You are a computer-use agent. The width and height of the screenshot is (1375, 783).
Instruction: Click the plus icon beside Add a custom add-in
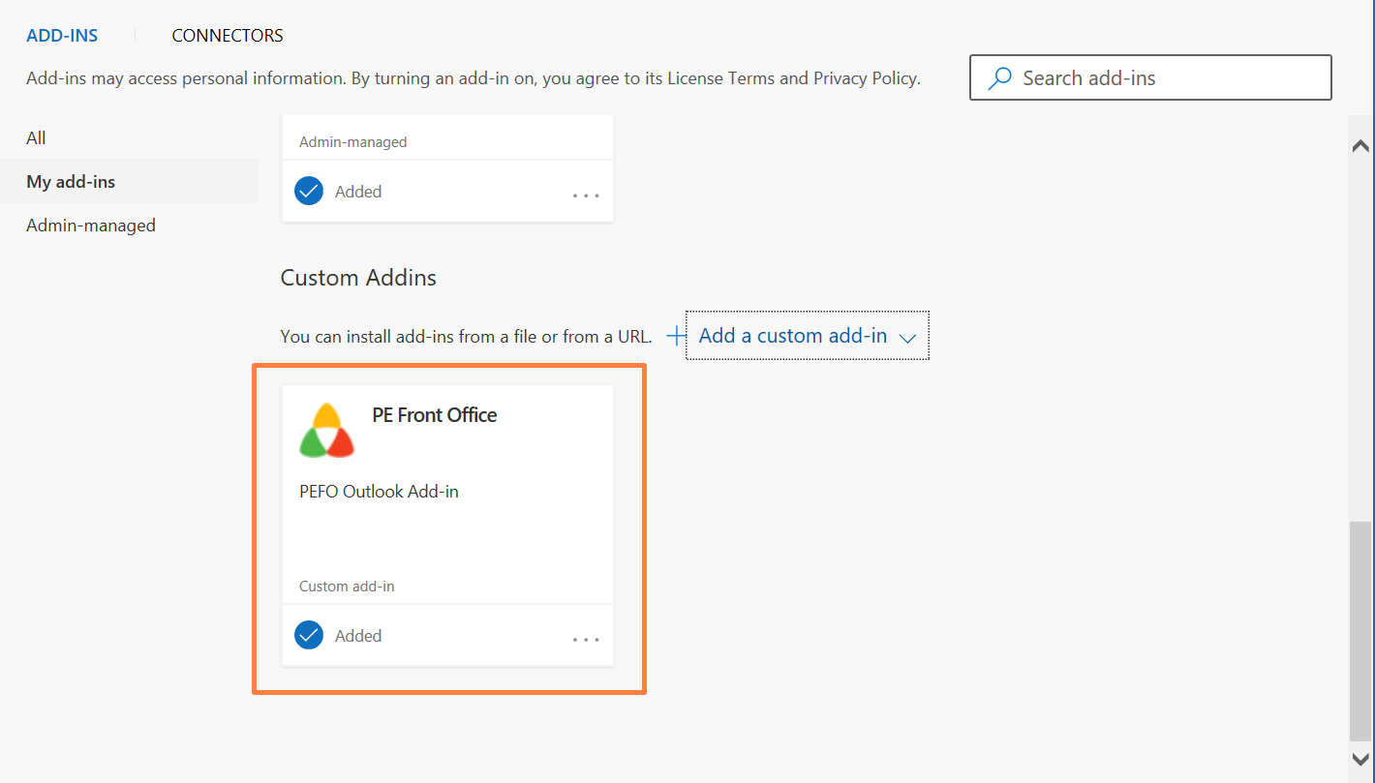[x=677, y=336]
